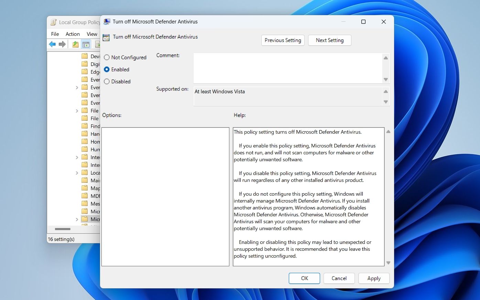Image resolution: width=480 pixels, height=300 pixels.
Task: Click the folder icon for the Hum row
Action: (x=85, y=149)
